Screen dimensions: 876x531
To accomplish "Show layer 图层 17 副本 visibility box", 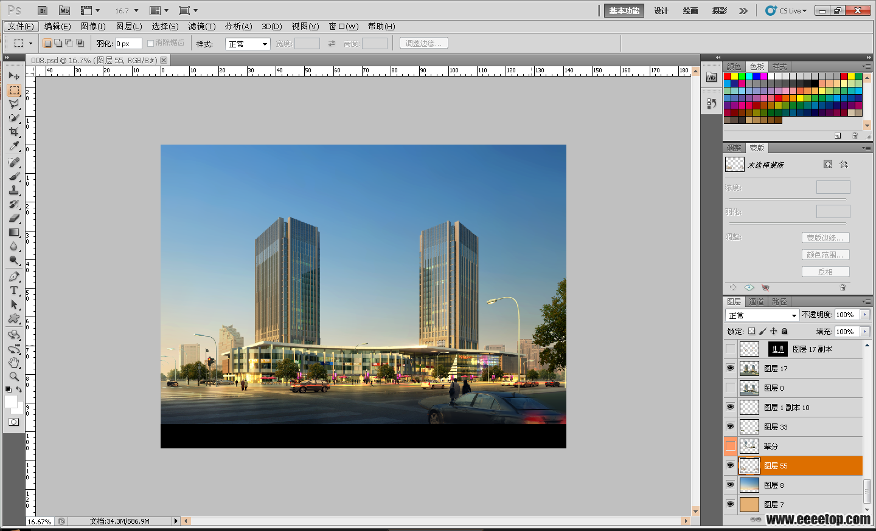I will pos(730,349).
